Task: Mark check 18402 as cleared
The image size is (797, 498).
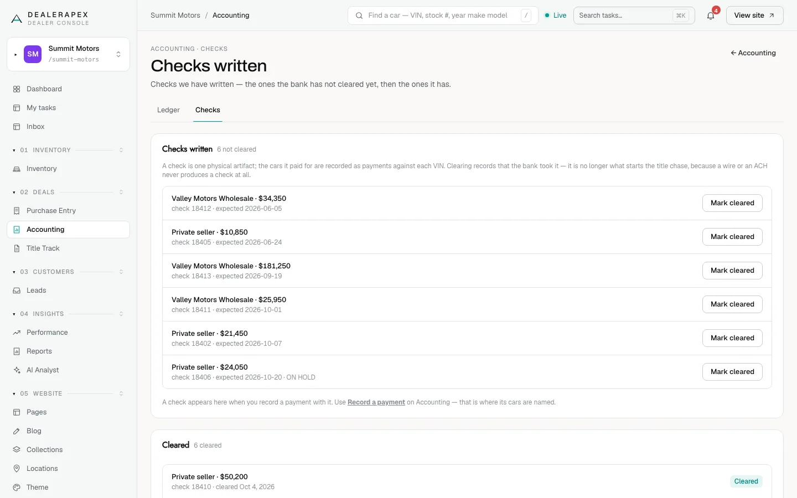Action: 732,338
